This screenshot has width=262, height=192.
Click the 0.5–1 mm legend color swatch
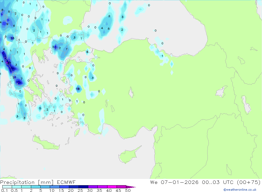[x=17, y=187]
